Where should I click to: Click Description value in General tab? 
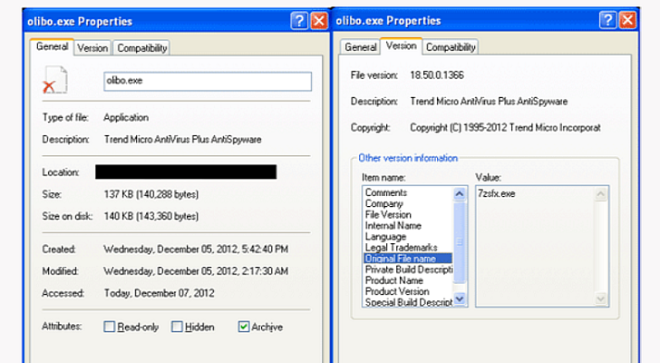[x=183, y=140]
